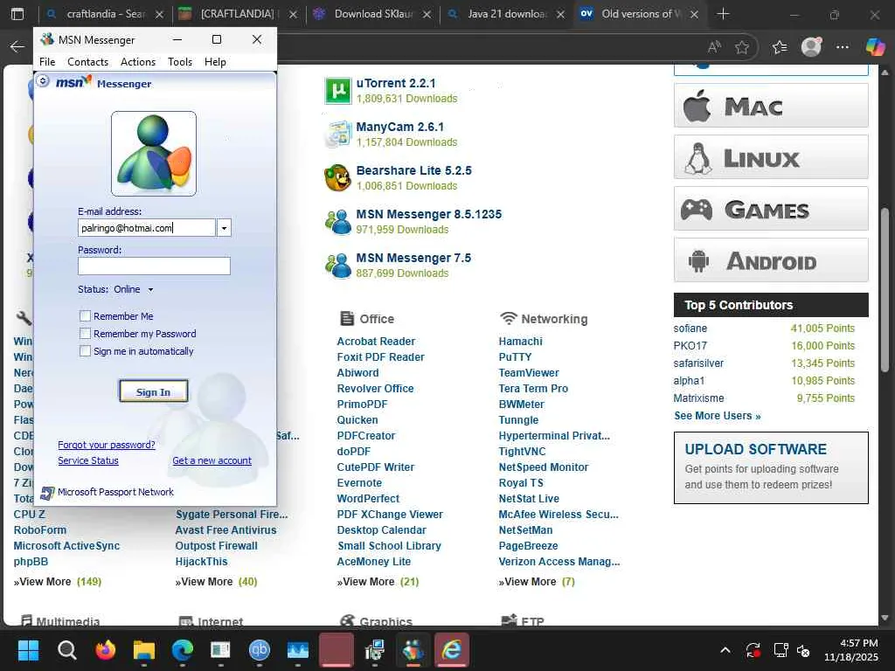Click the MSN Messenger display picture
Screen dimensions: 895x671
click(x=154, y=154)
